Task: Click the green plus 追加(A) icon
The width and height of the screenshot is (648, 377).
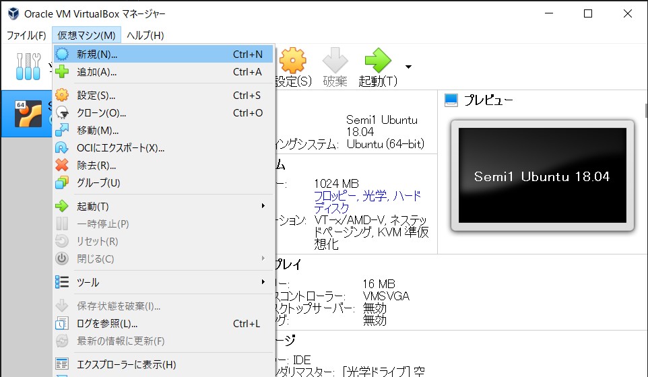Action: pyautogui.click(x=62, y=71)
